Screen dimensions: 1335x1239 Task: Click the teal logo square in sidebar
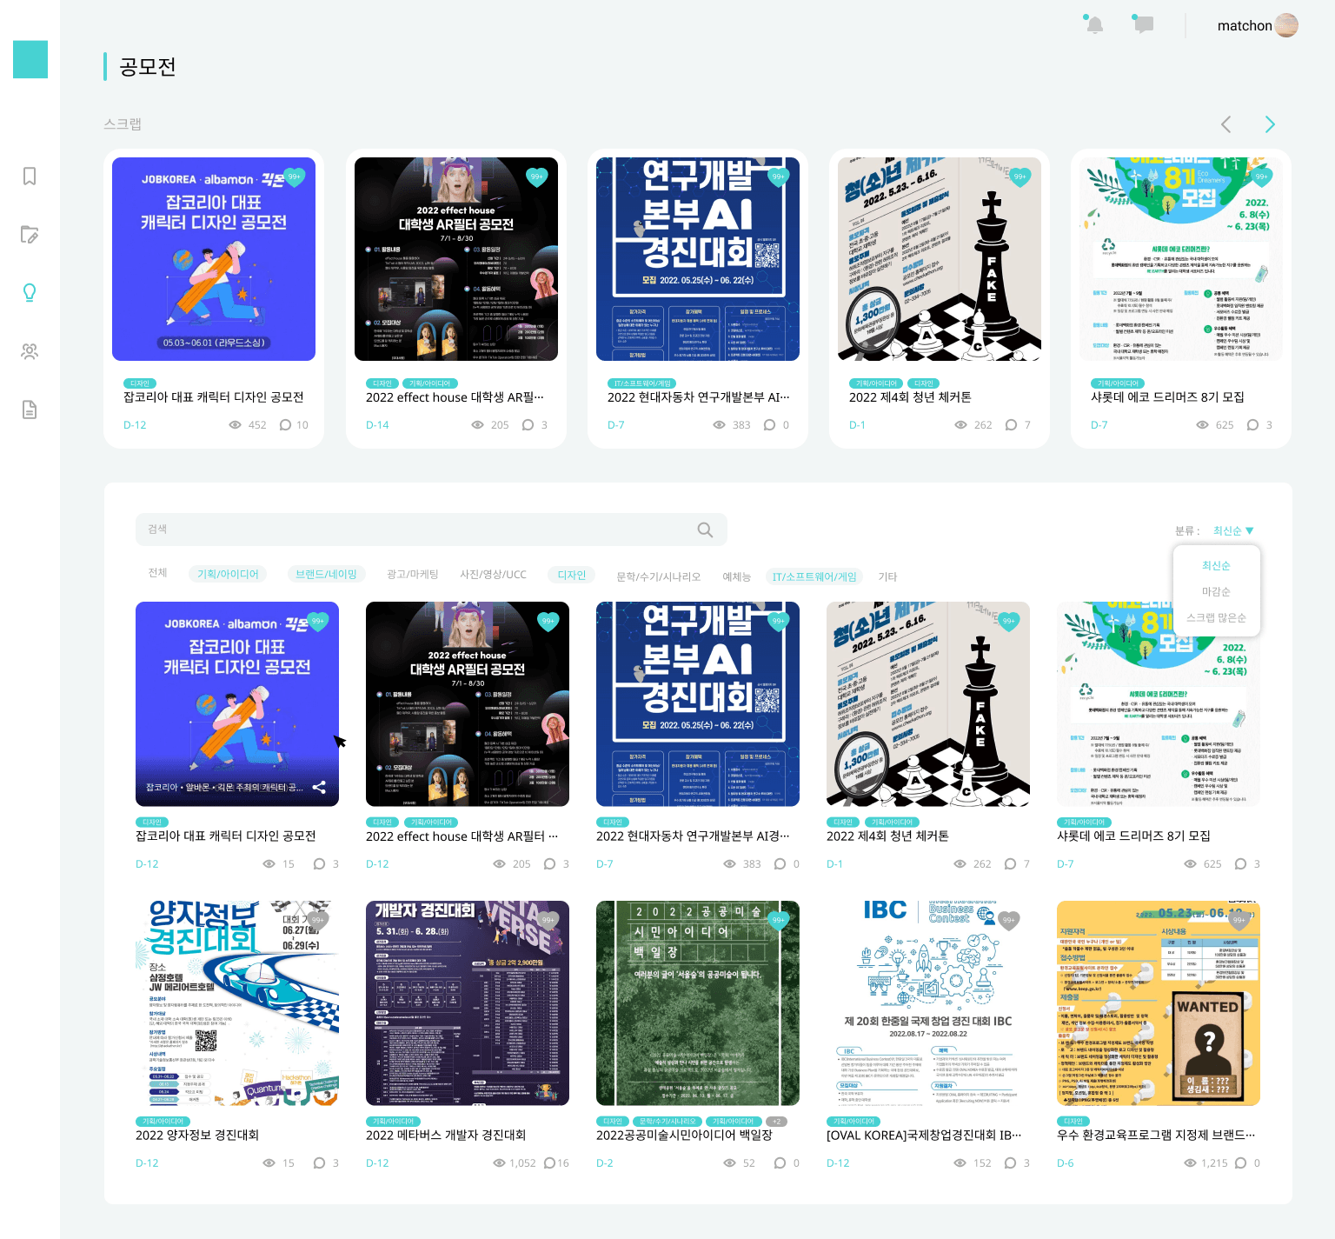[30, 59]
